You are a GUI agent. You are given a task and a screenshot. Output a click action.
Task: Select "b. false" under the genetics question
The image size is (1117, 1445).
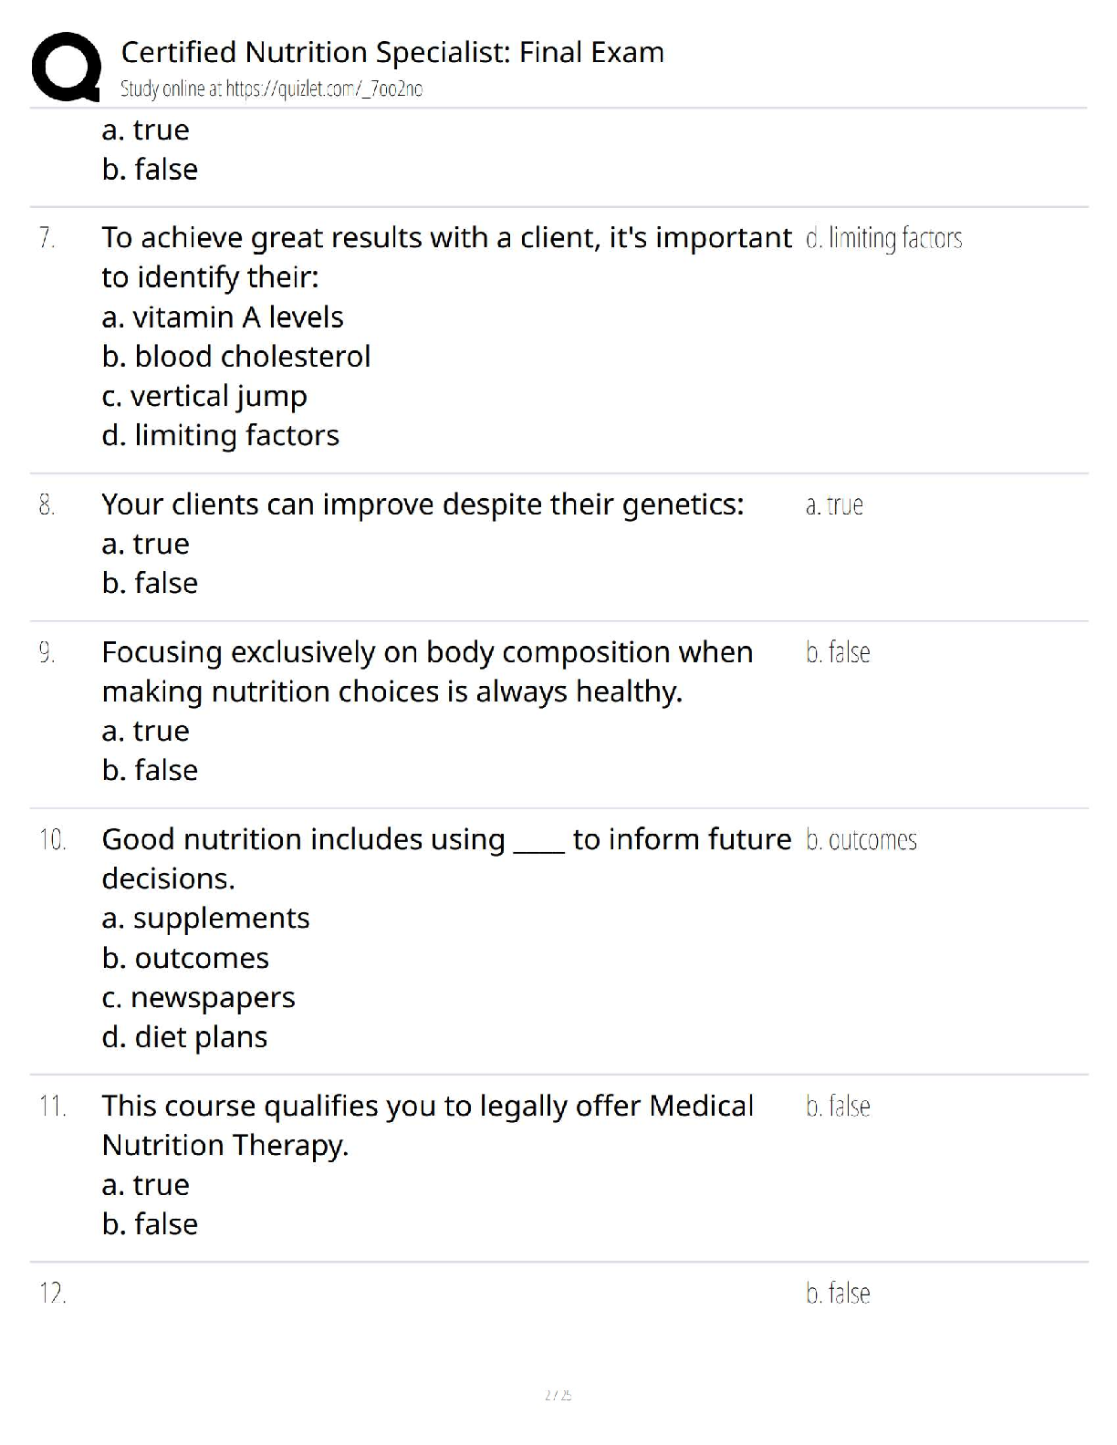pyautogui.click(x=150, y=582)
